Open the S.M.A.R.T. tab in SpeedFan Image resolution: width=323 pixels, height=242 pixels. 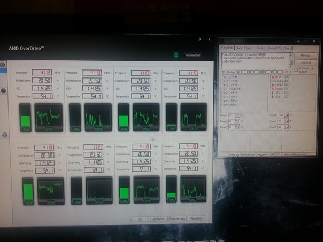(274, 48)
